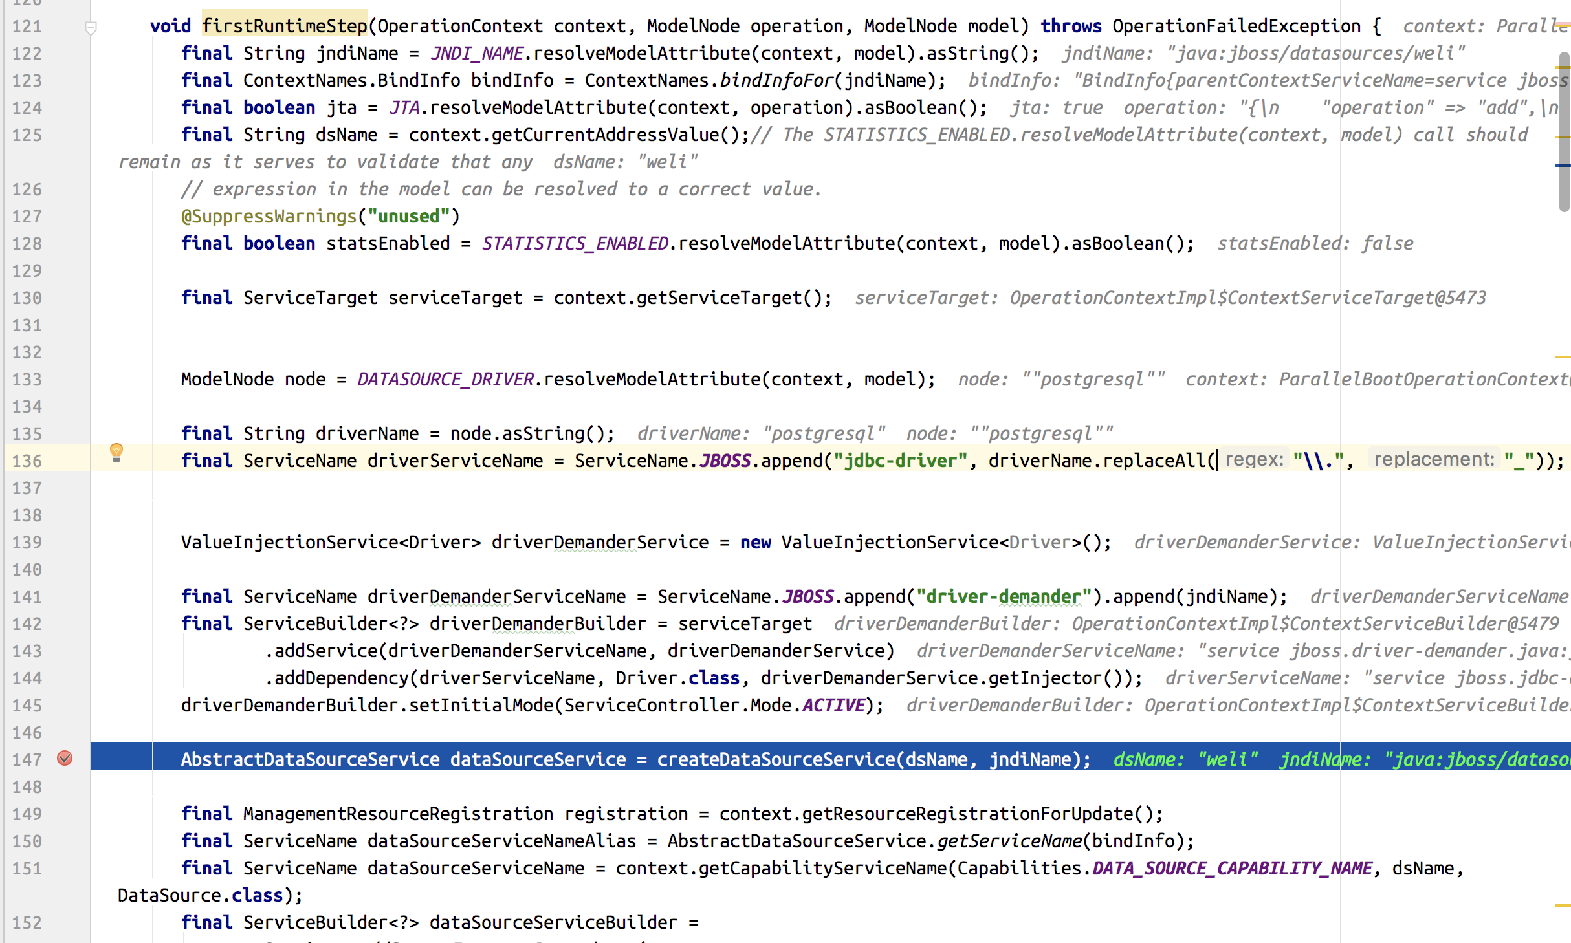Click the firstRuntimeStep method name
The image size is (1571, 943).
pos(285,26)
